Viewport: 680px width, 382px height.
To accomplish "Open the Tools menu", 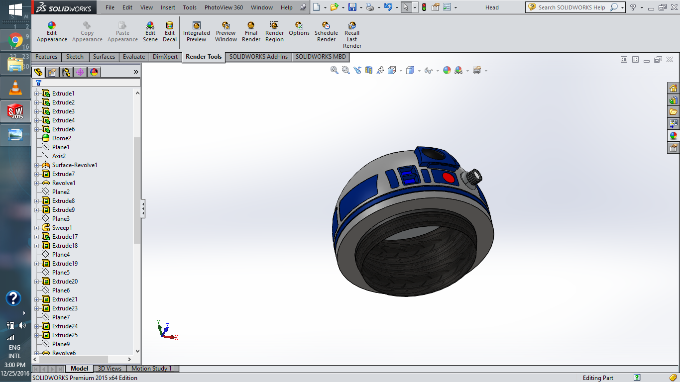I will 190,7.
